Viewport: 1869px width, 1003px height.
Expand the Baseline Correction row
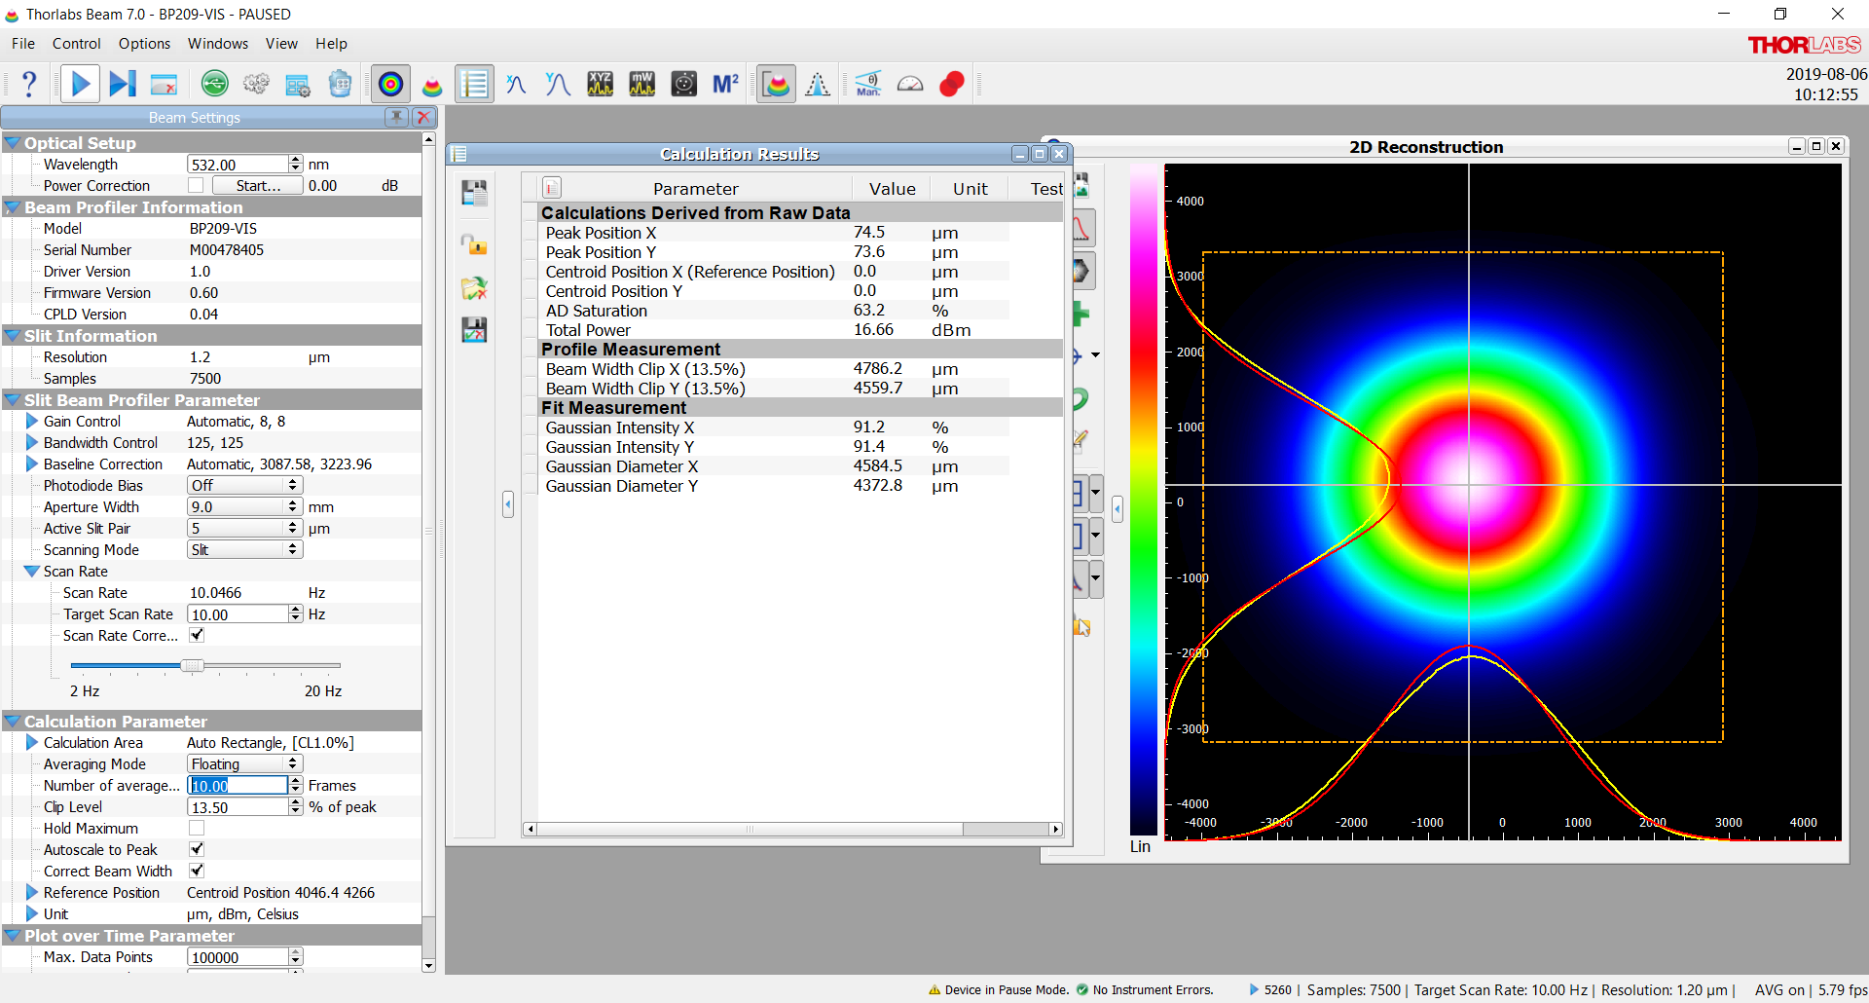point(32,464)
